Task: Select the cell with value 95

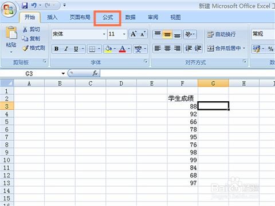Action: click(182, 137)
